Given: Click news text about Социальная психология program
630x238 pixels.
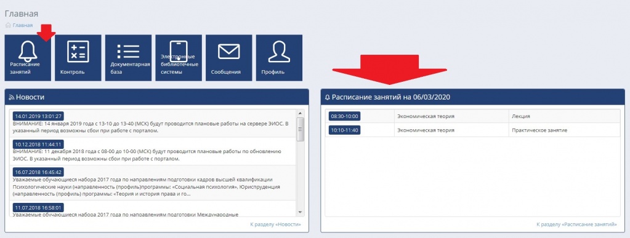Looking at the screenshot, I should click(x=146, y=186).
